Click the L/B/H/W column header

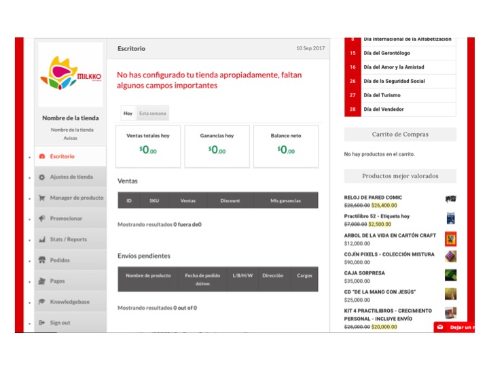click(242, 279)
